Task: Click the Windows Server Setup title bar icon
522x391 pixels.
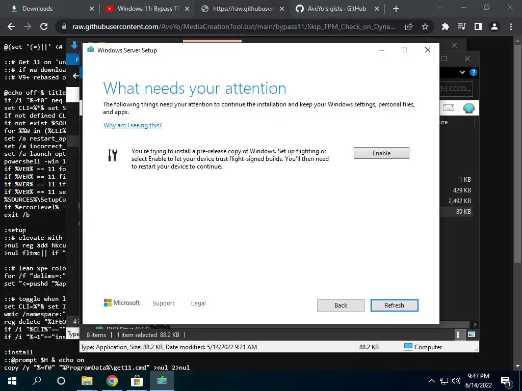Action: pyautogui.click(x=90, y=50)
